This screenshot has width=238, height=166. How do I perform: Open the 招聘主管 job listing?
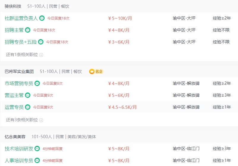pos(14,30)
